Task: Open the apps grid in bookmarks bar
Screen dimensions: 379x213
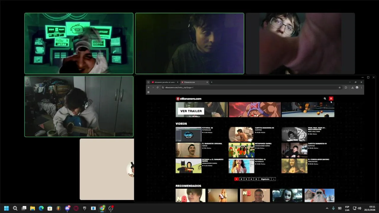Action: [148, 92]
